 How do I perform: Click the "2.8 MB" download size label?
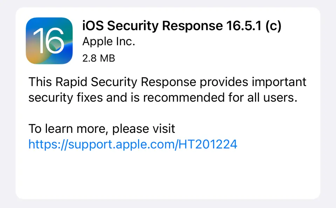[98, 58]
